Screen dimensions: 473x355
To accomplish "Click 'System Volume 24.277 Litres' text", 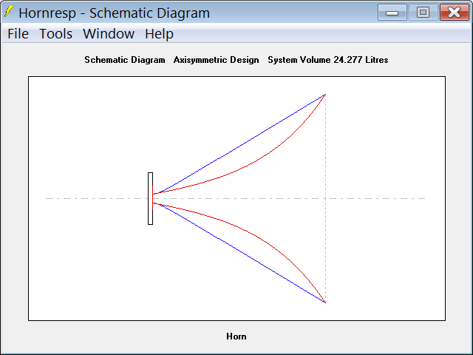I will tap(328, 60).
